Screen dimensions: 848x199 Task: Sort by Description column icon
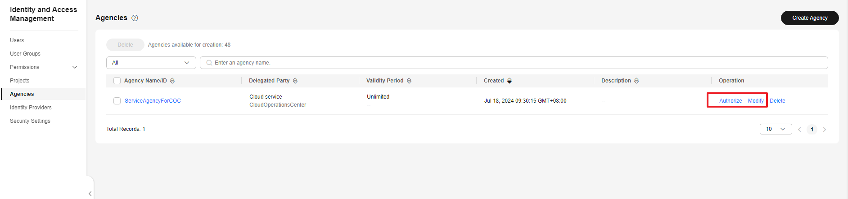pyautogui.click(x=636, y=81)
